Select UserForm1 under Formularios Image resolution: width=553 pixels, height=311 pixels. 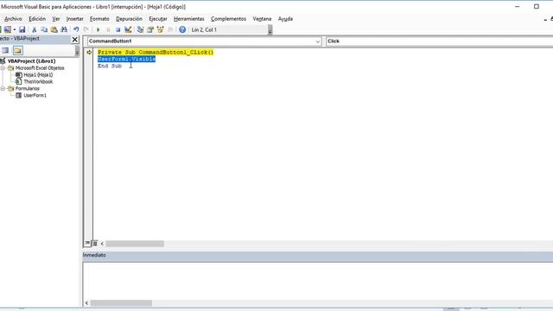tap(35, 95)
